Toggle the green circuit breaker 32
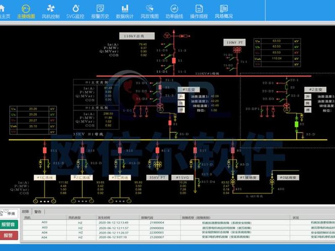335x251 pixels. pos(296,124)
